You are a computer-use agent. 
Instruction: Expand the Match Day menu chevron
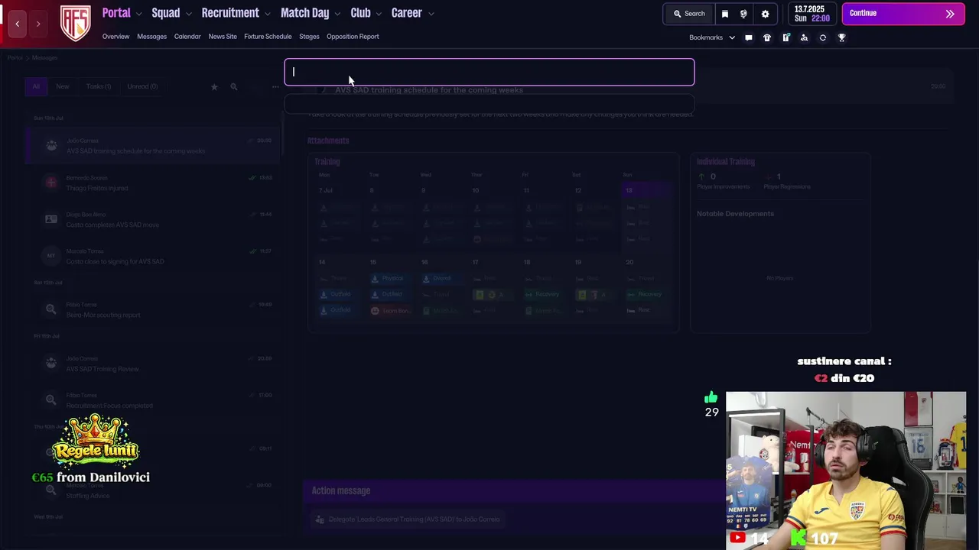pos(337,14)
